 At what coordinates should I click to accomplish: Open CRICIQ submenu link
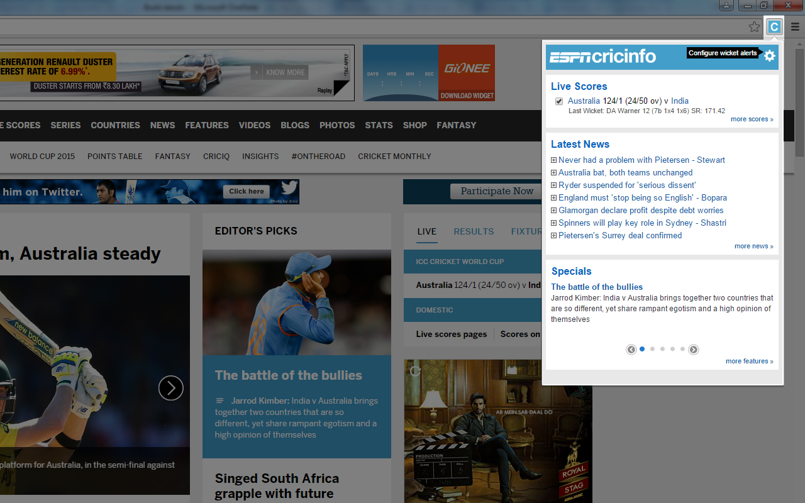pyautogui.click(x=216, y=157)
